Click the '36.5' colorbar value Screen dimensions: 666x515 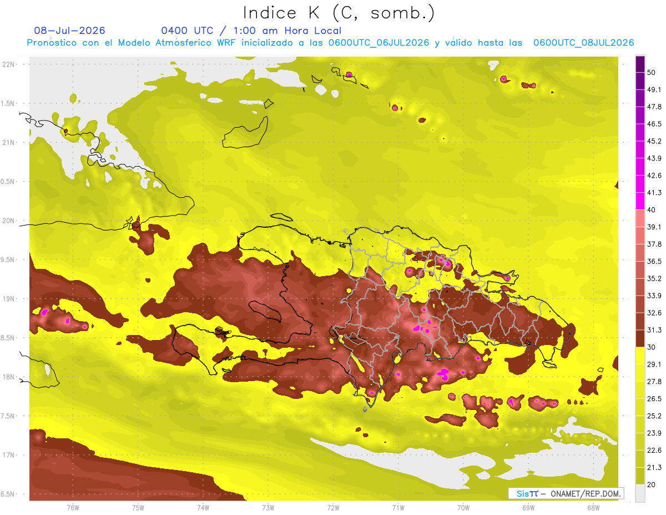[654, 261]
